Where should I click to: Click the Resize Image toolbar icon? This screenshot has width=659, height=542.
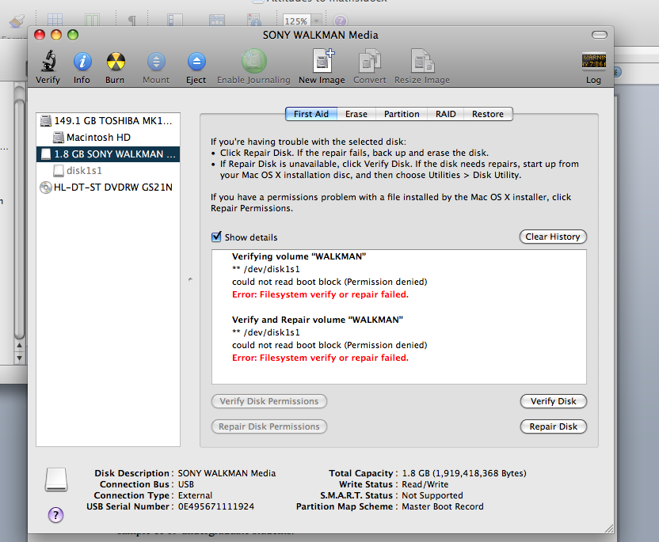[422, 61]
